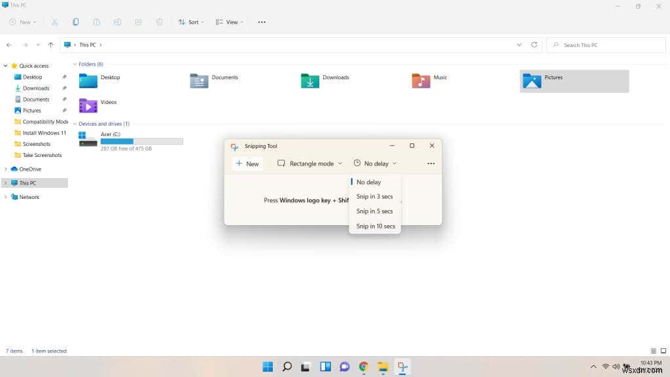670x377 pixels.
Task: Open the View menu in Explorer
Action: click(228, 22)
